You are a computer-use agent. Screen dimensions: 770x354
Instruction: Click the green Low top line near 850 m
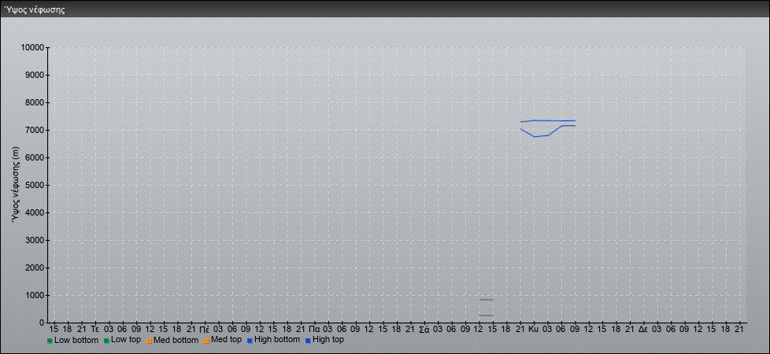point(486,300)
